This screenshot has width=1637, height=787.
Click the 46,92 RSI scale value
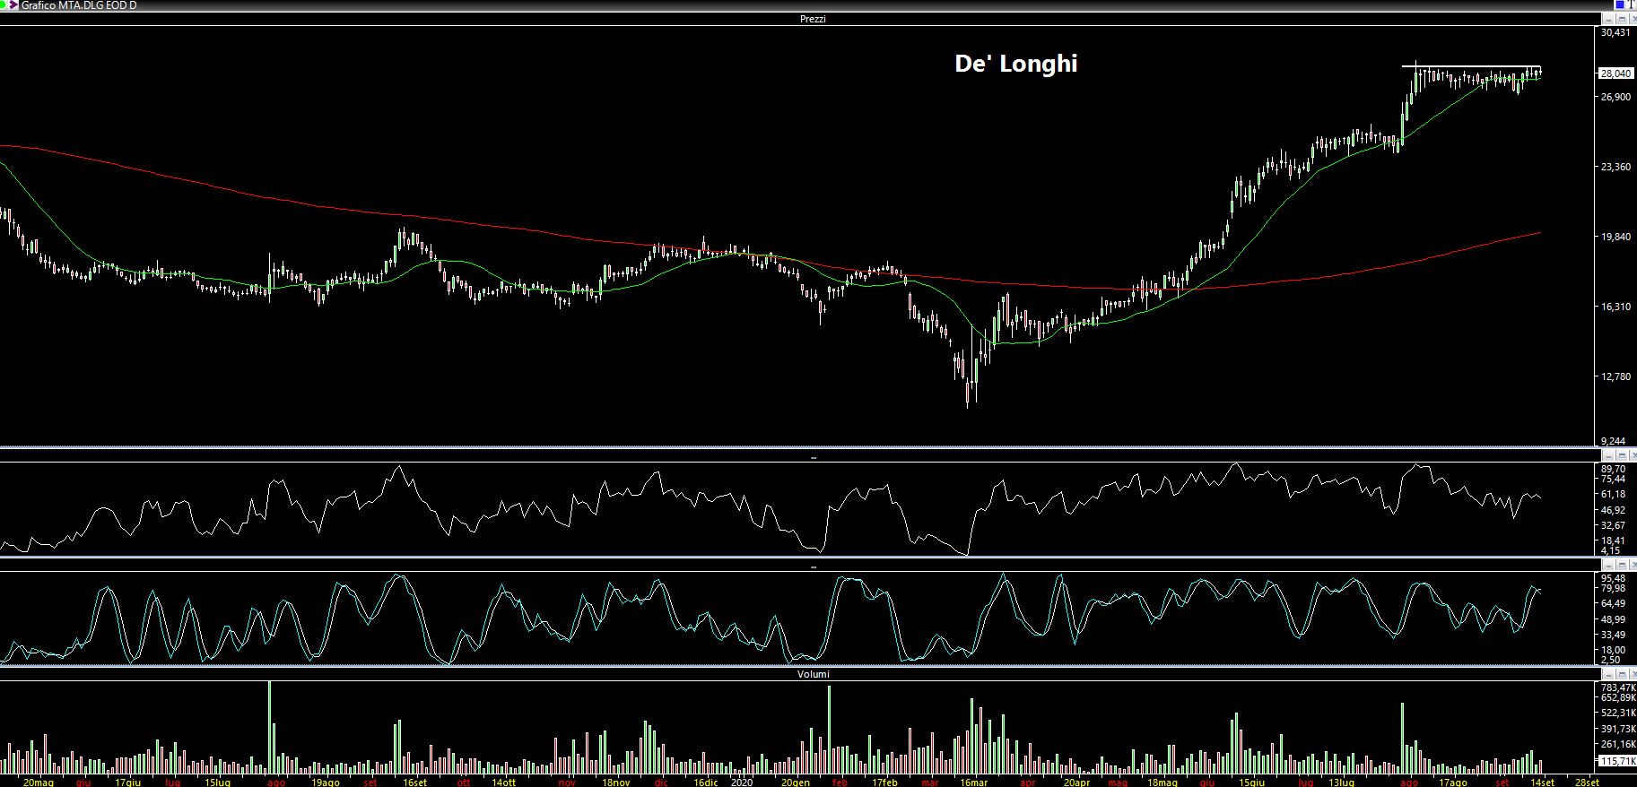click(x=1613, y=510)
